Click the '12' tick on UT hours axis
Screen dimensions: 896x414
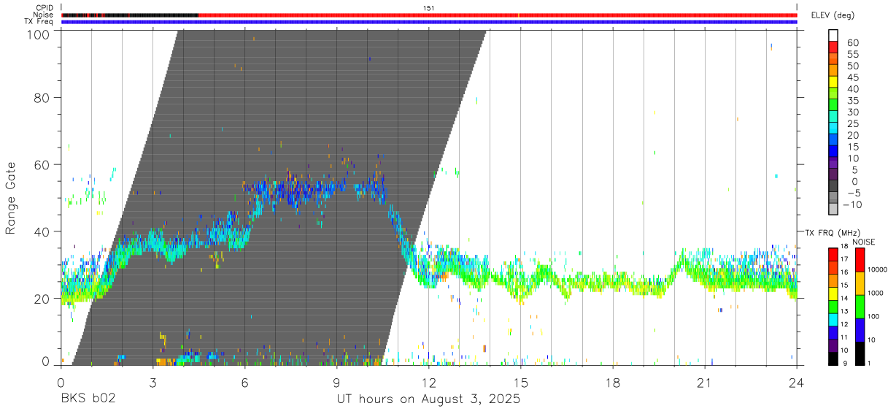tap(428, 382)
